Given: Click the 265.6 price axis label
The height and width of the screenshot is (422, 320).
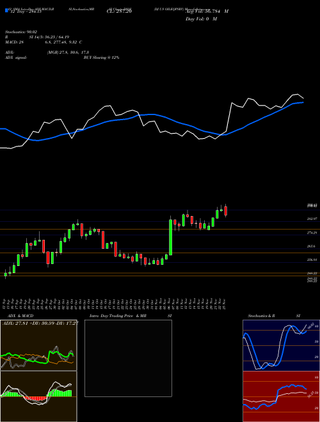Looking at the screenshot, I should 311,246.
